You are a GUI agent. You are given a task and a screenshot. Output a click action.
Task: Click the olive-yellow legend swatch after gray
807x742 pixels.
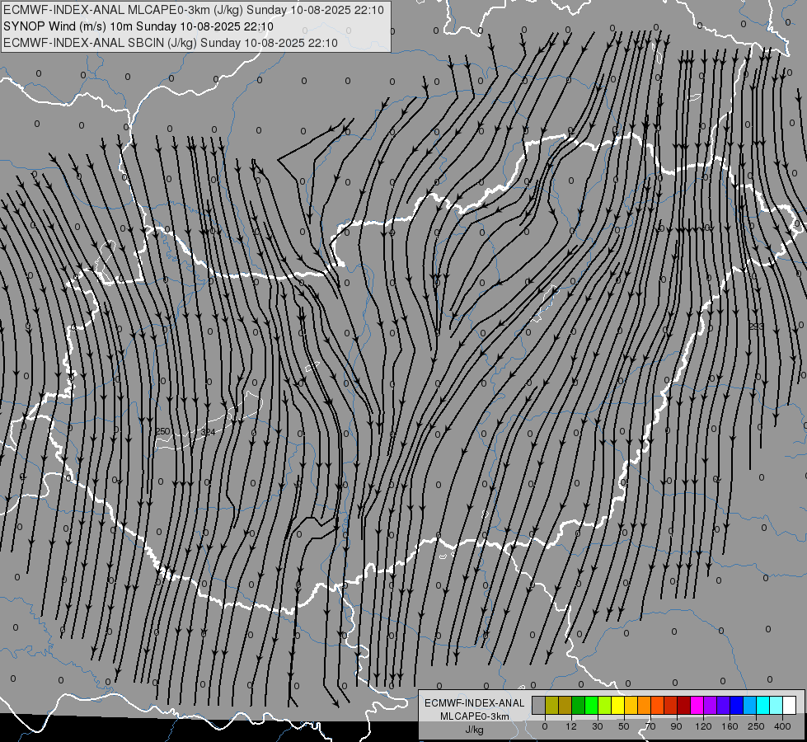pyautogui.click(x=552, y=705)
